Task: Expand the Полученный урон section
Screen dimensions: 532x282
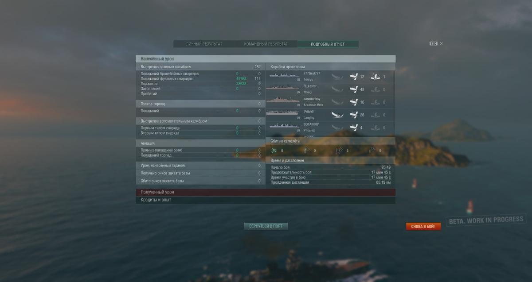Action: tap(266, 192)
